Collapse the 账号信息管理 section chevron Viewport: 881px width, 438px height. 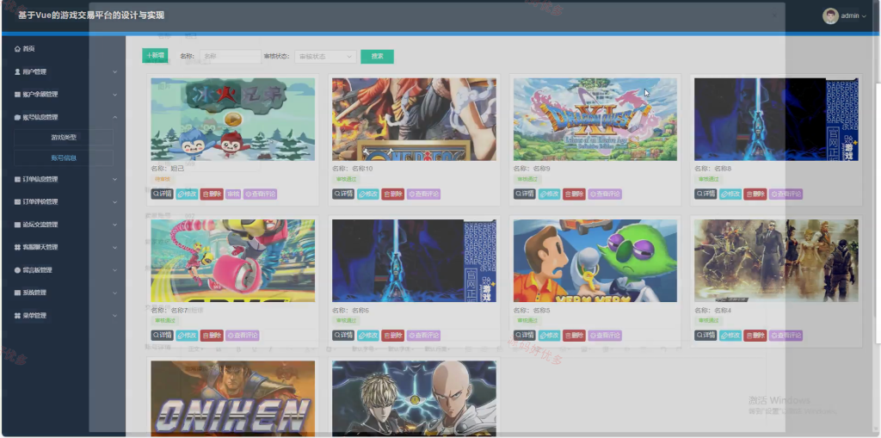114,117
